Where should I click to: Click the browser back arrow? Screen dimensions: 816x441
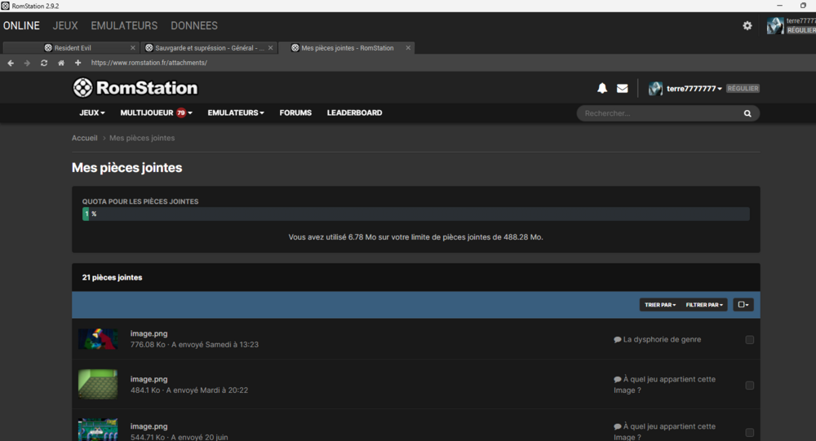[x=11, y=63]
